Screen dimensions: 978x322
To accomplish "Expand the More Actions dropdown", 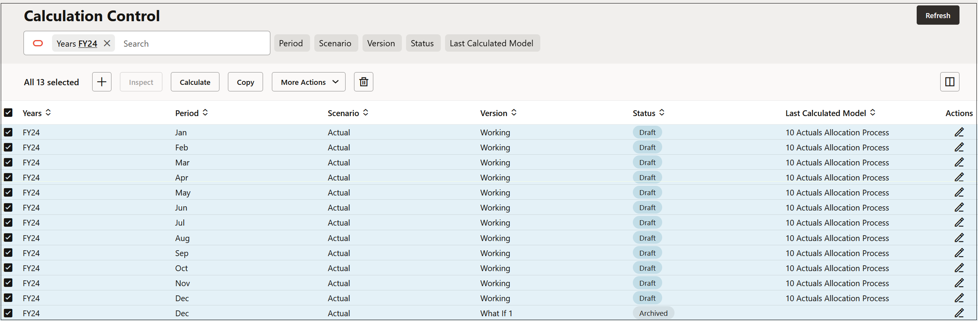I will pos(309,82).
